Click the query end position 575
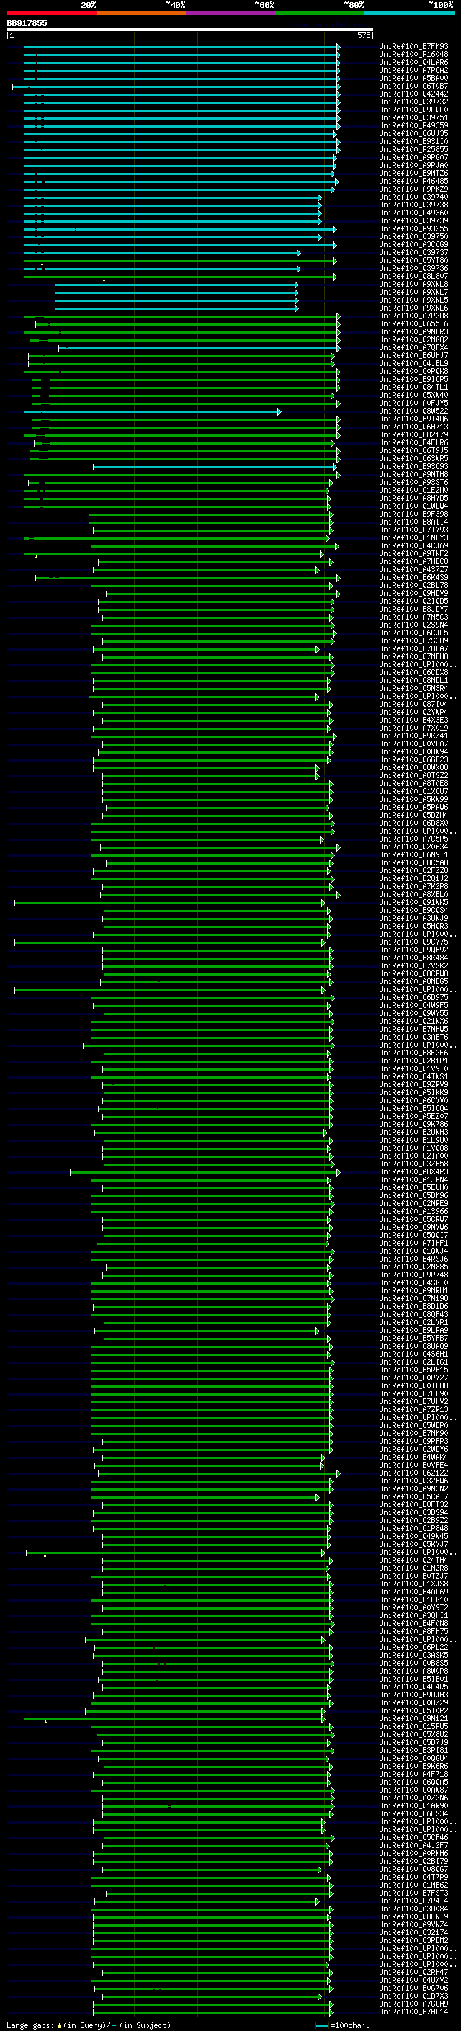 click(363, 35)
